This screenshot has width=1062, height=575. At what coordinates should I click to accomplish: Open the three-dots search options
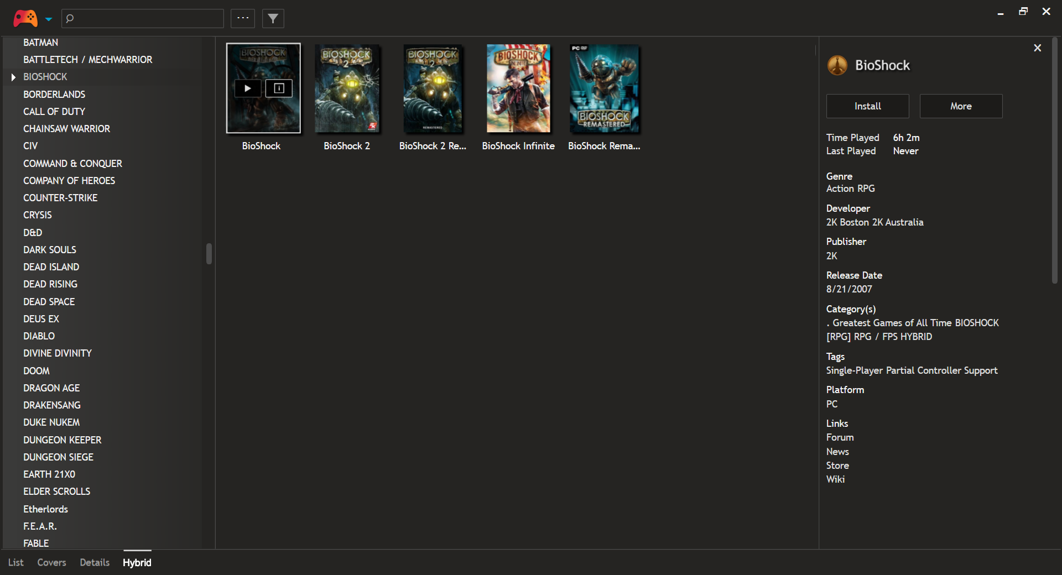[x=243, y=18]
